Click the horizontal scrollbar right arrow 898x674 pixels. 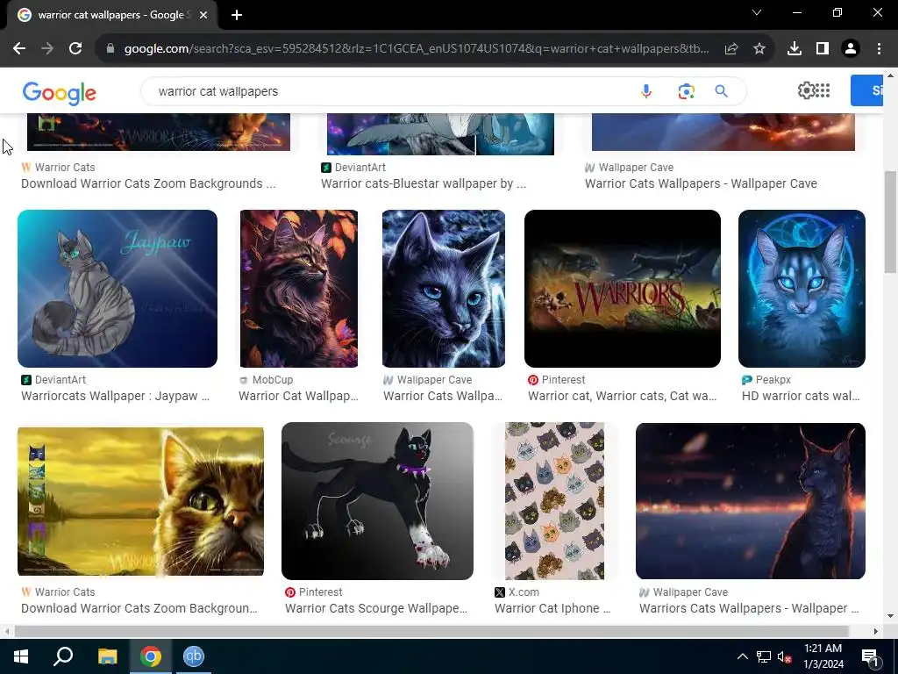(876, 631)
